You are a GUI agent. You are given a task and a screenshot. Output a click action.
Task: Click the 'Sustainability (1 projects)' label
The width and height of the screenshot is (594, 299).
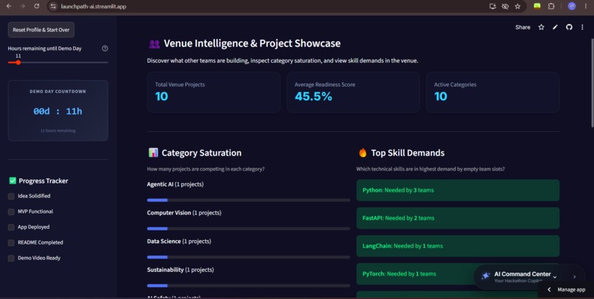click(181, 270)
